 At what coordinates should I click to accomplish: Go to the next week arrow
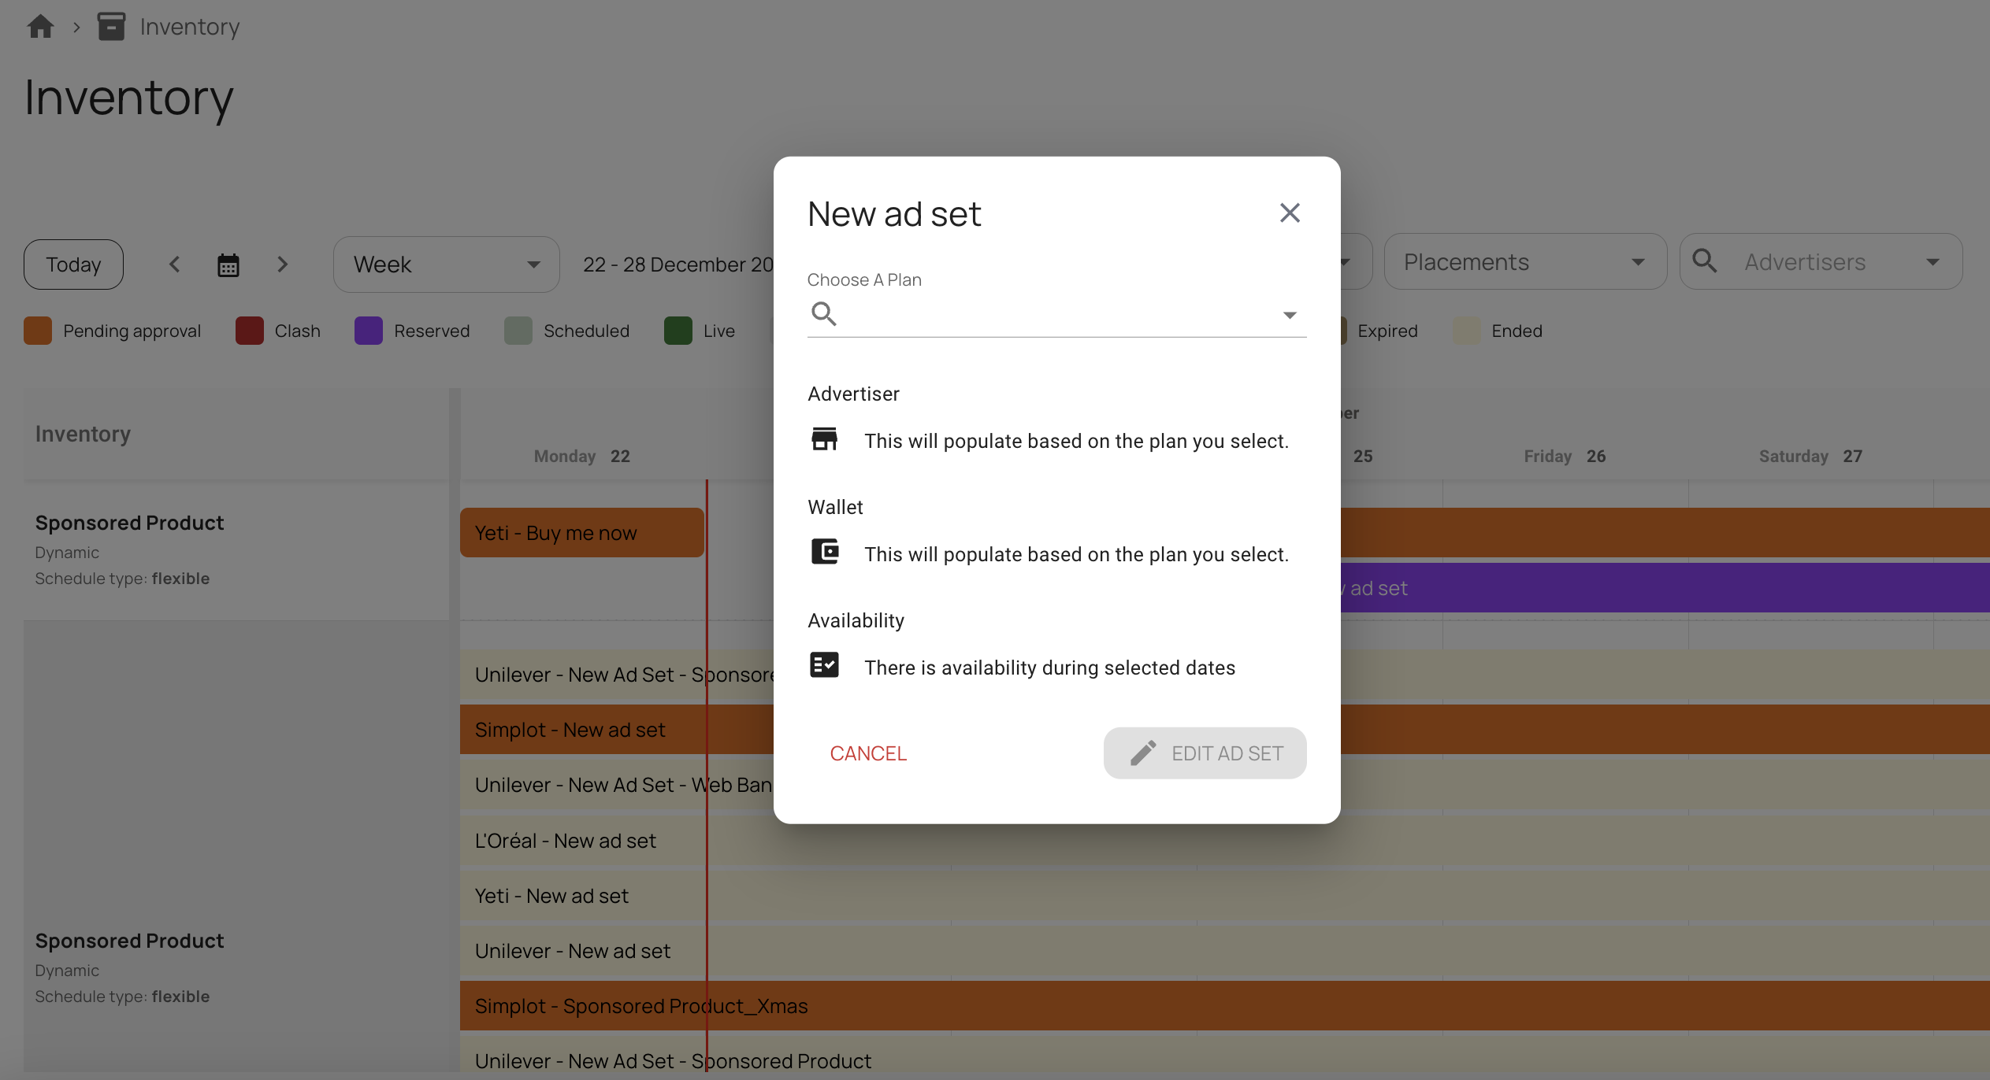pyautogui.click(x=282, y=264)
